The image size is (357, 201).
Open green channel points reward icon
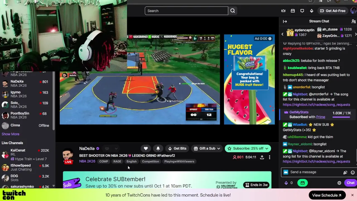point(302,183)
